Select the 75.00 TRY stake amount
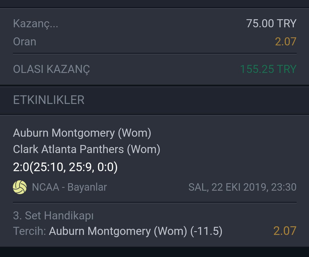Screen dimensions: 309x257 tap(271, 24)
